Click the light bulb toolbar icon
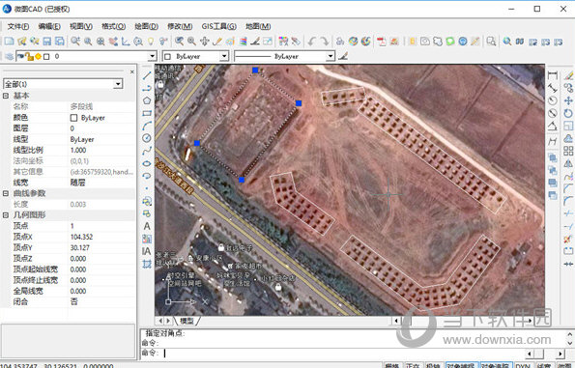Screen dimensions: 575x368 (x=151, y=42)
